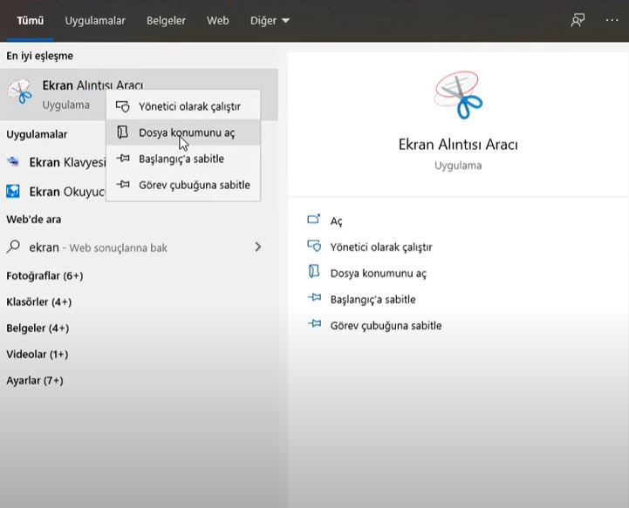
Task: Expand Ayarlar (7+) category
Action: click(x=35, y=380)
